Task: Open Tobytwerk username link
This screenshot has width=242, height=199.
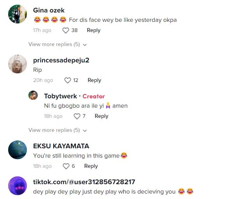Action: (61, 96)
